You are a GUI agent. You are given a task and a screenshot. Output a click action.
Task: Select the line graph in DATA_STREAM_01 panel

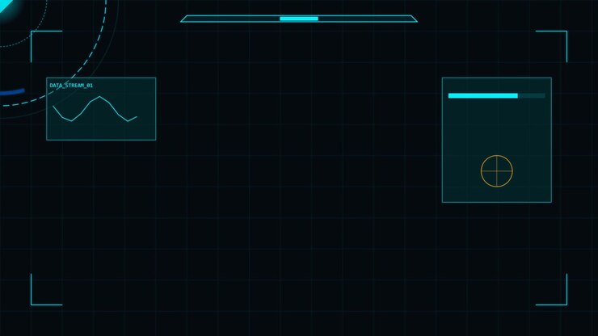point(95,109)
